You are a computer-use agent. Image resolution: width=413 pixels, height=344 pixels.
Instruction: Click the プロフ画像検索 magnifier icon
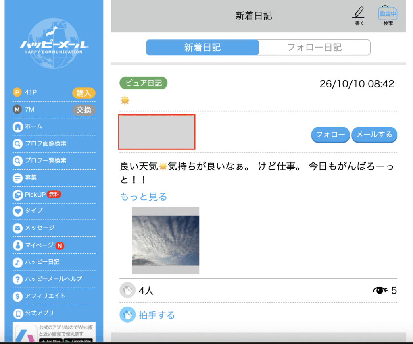pyautogui.click(x=17, y=144)
